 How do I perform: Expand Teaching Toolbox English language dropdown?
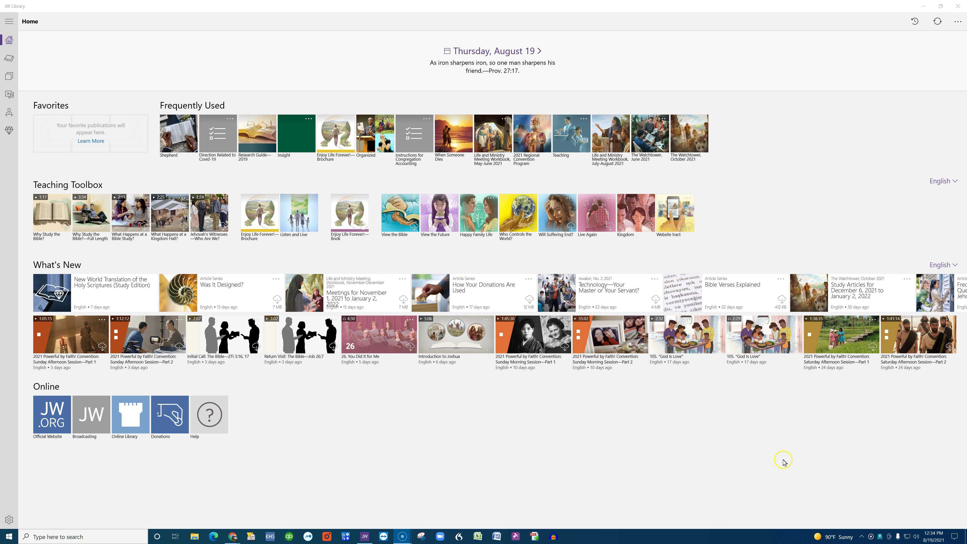tap(943, 181)
